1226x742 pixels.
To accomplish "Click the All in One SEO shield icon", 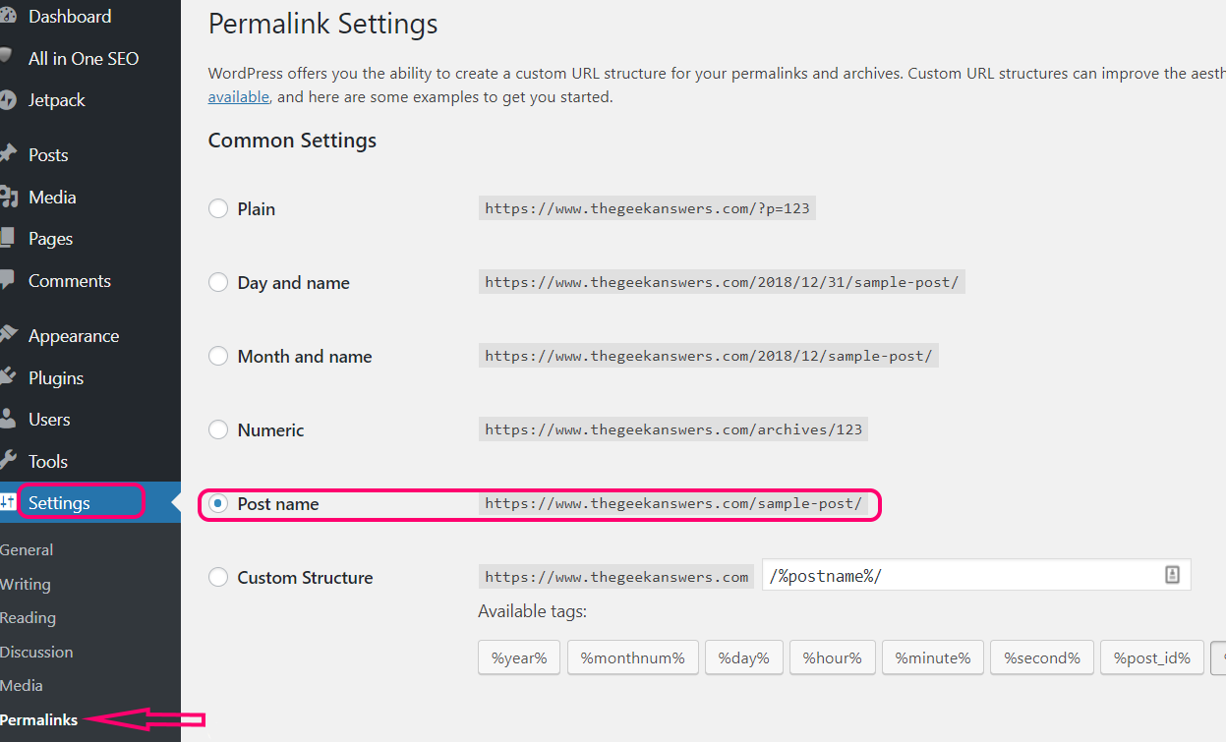I will (x=7, y=58).
